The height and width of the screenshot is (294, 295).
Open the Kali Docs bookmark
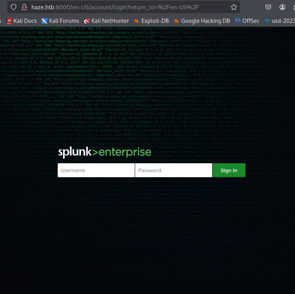[x=22, y=21]
